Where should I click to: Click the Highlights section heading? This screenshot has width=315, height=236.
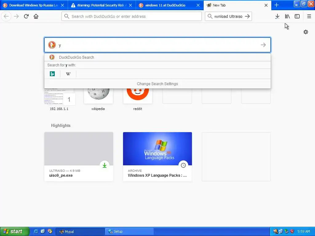point(61,126)
